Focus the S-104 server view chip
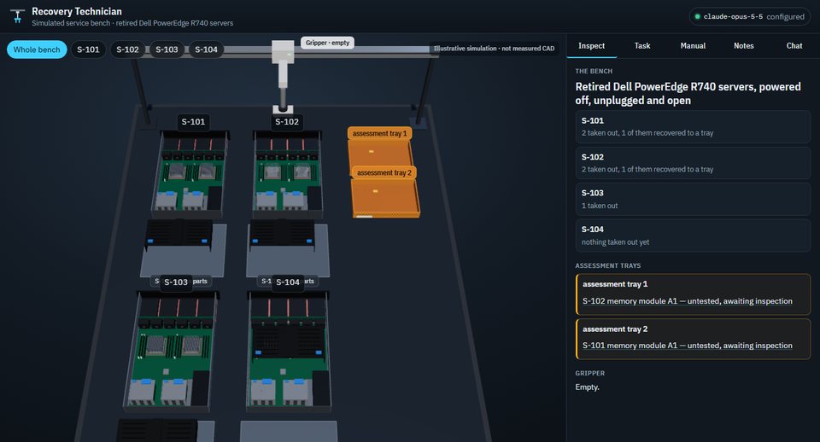This screenshot has height=442, width=820. pyautogui.click(x=206, y=49)
